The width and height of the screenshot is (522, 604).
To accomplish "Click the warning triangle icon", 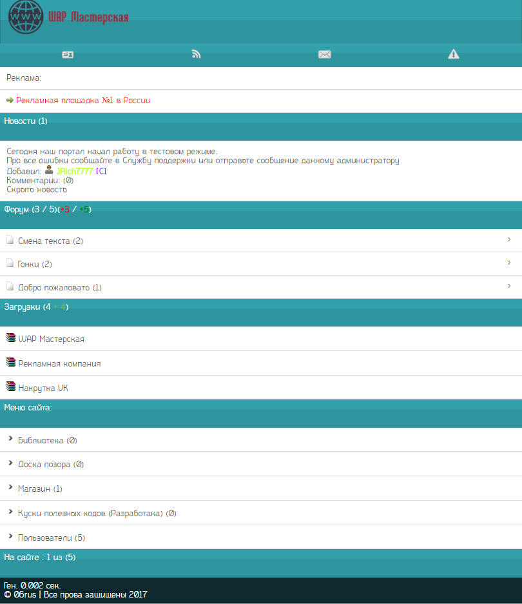I will point(454,54).
